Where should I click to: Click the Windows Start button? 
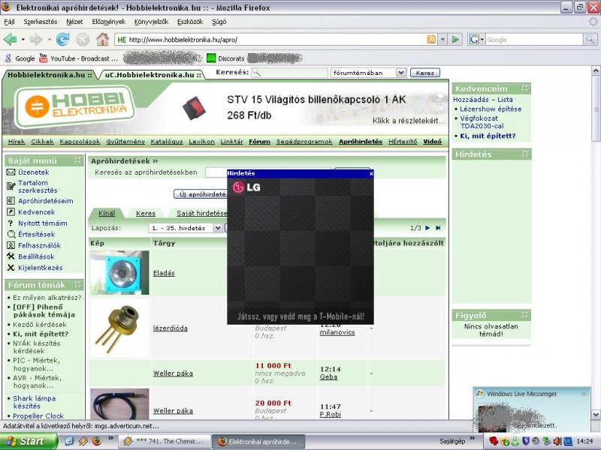(29, 442)
